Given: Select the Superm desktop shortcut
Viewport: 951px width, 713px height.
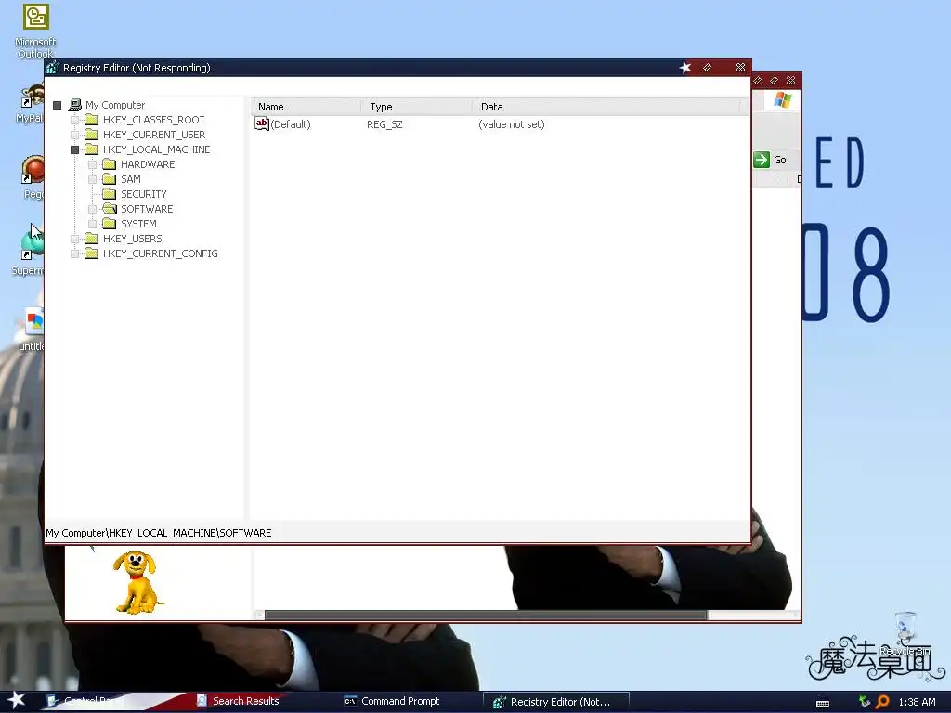Looking at the screenshot, I should [x=29, y=251].
